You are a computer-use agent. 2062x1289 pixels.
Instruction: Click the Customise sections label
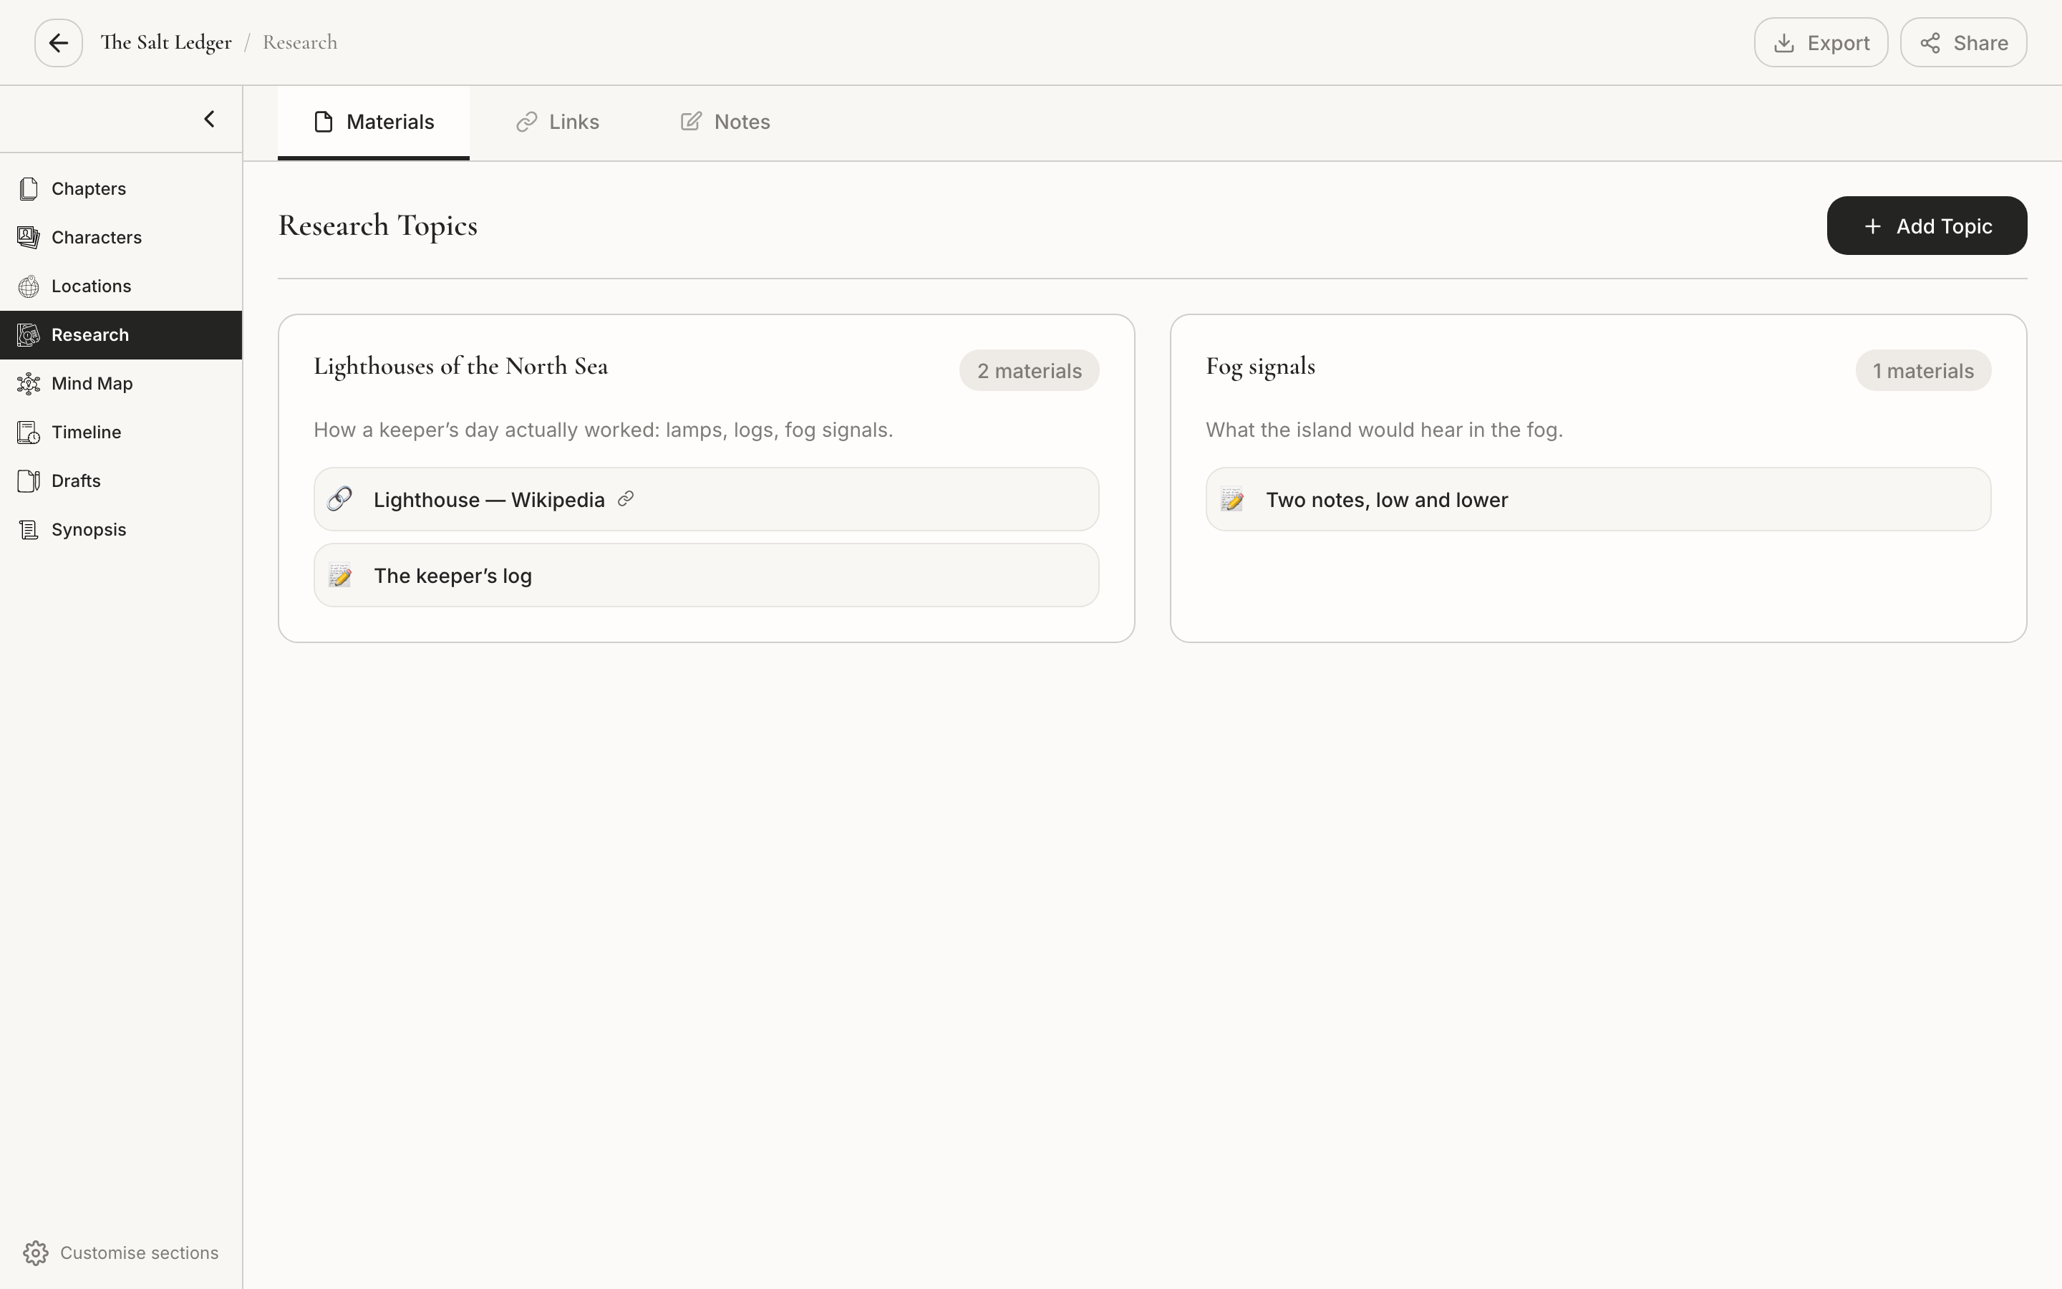[140, 1252]
